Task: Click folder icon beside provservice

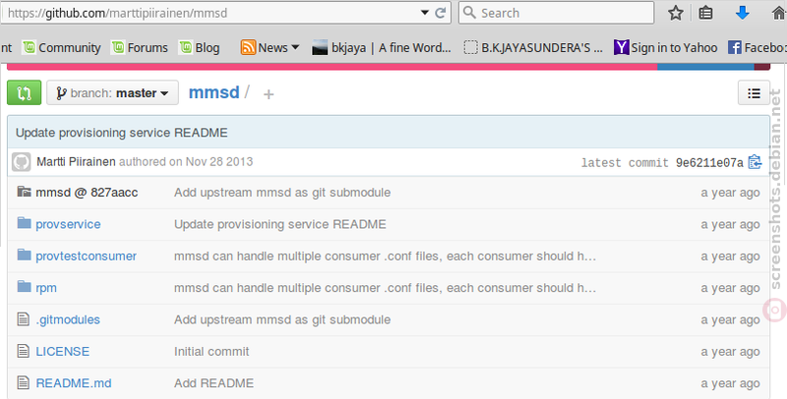Action: (x=24, y=223)
